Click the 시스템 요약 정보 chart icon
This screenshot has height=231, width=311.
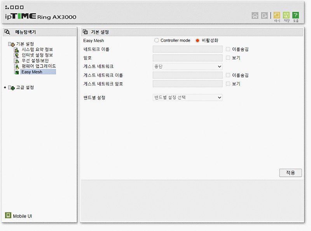[x=16, y=50]
